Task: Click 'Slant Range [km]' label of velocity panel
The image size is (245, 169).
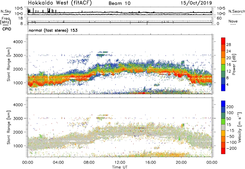Action: (9, 128)
